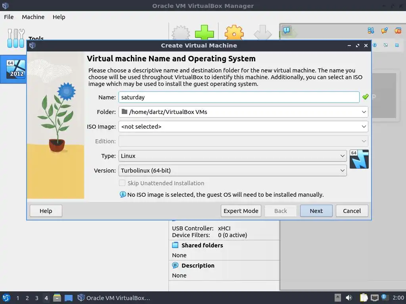
Task: Click the keep-finished-progresses pin icon
Action: pyautogui.click(x=385, y=30)
